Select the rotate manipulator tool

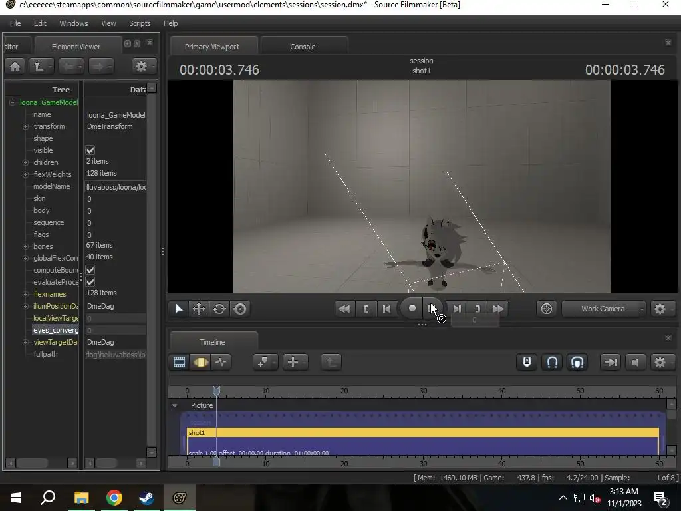(x=219, y=309)
